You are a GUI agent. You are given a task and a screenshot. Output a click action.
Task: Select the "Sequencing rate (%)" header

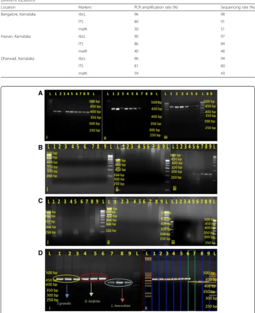(238, 7)
